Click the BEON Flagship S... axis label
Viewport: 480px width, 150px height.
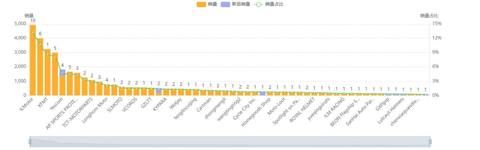pyautogui.click(x=345, y=112)
